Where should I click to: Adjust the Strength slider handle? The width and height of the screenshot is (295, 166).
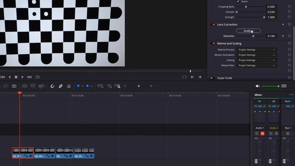(264, 17)
